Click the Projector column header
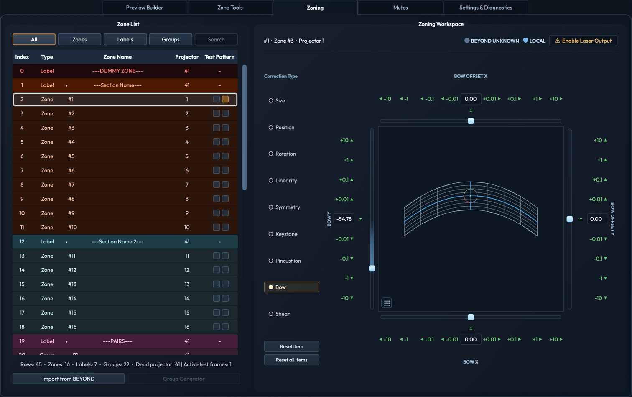Image resolution: width=632 pixels, height=397 pixels. pos(187,57)
